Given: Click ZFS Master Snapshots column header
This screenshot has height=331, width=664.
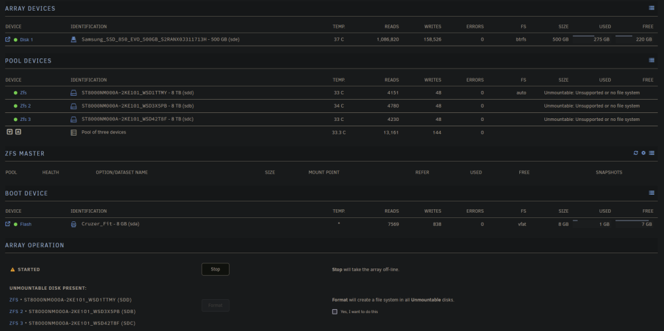Looking at the screenshot, I should [x=609, y=173].
